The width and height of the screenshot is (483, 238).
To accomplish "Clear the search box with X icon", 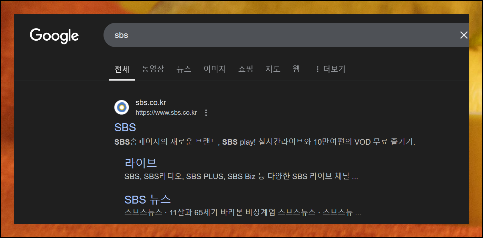I will [x=464, y=35].
